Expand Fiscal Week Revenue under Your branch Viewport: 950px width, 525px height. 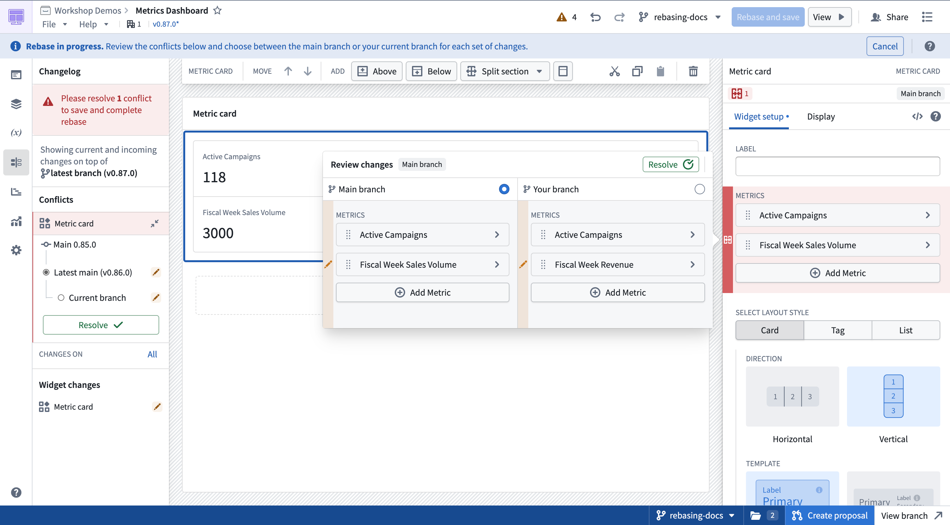tap(617, 264)
